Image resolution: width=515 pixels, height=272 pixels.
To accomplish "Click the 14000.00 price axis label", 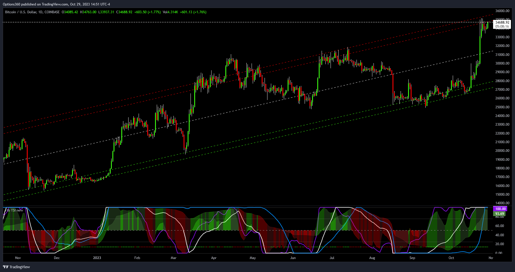I will click(502, 203).
